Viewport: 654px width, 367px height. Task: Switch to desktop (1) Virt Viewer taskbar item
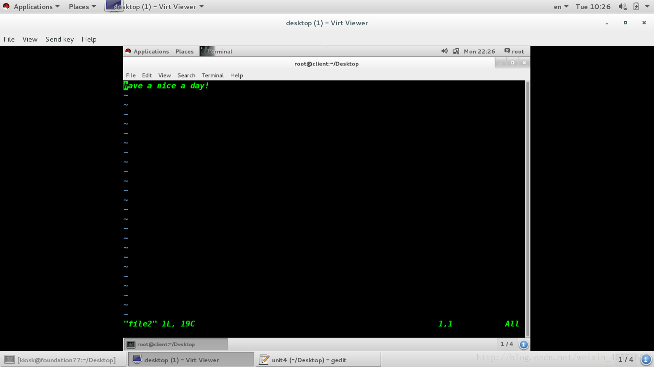[191, 360]
